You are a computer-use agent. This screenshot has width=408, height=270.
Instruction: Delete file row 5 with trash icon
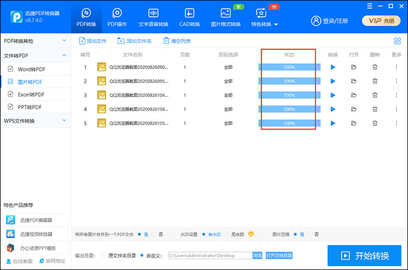click(x=375, y=123)
